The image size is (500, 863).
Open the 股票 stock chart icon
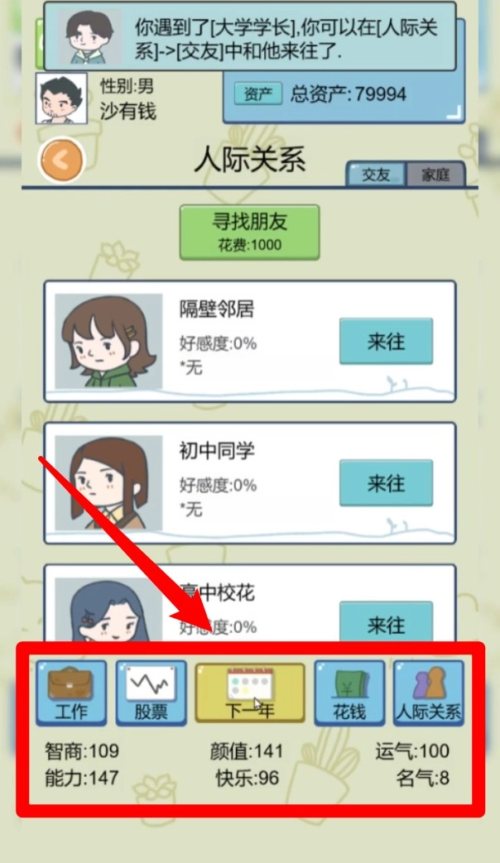151,693
